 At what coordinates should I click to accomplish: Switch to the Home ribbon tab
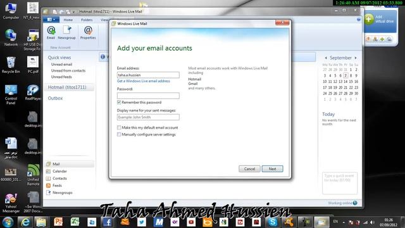(x=68, y=20)
